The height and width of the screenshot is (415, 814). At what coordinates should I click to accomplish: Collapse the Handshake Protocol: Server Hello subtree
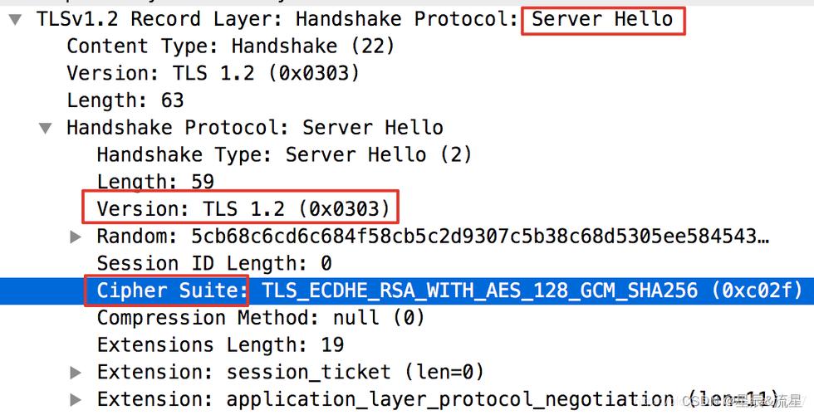[46, 128]
